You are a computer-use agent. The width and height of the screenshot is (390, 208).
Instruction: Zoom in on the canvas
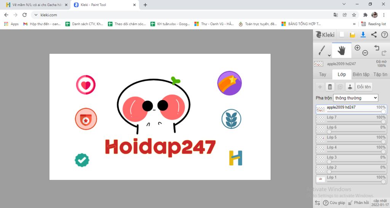(357, 48)
